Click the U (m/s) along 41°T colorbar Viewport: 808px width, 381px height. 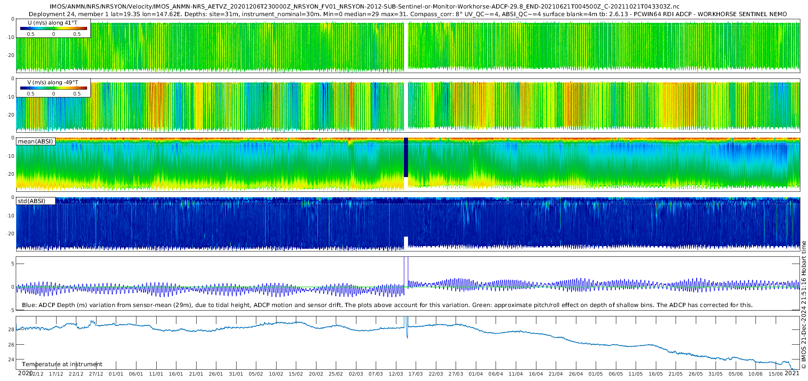coord(53,28)
